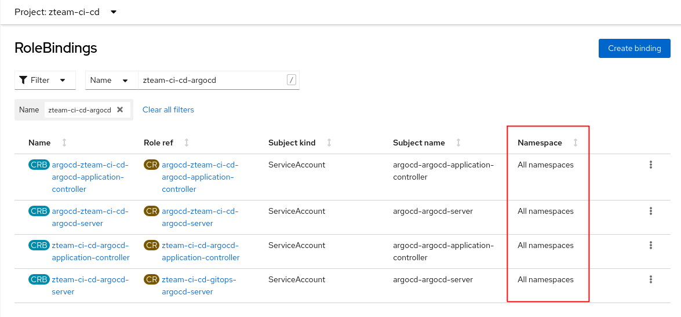This screenshot has width=681, height=317.
Task: Focus the name search input field
Action: click(212, 80)
